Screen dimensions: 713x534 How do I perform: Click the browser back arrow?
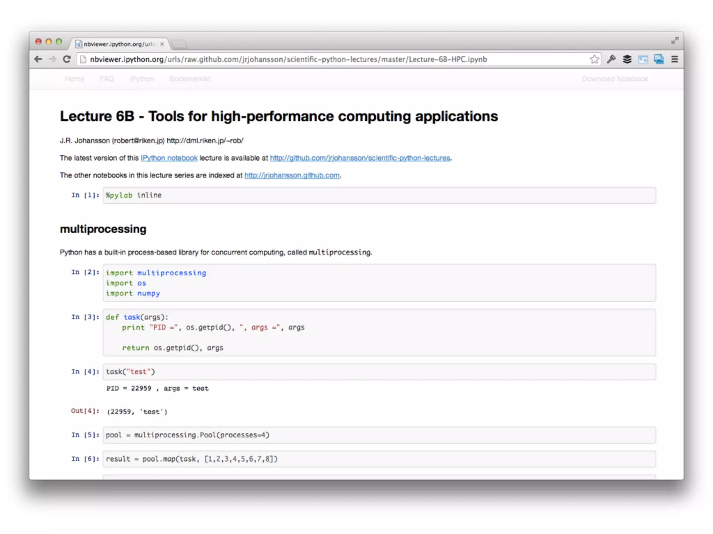(38, 59)
